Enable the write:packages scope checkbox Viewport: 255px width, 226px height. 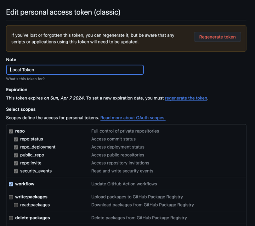click(11, 197)
